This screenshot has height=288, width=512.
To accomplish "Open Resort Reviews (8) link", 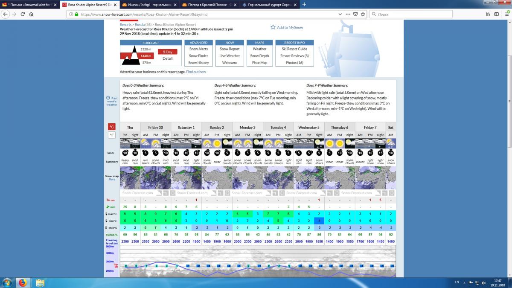I will 294,56.
